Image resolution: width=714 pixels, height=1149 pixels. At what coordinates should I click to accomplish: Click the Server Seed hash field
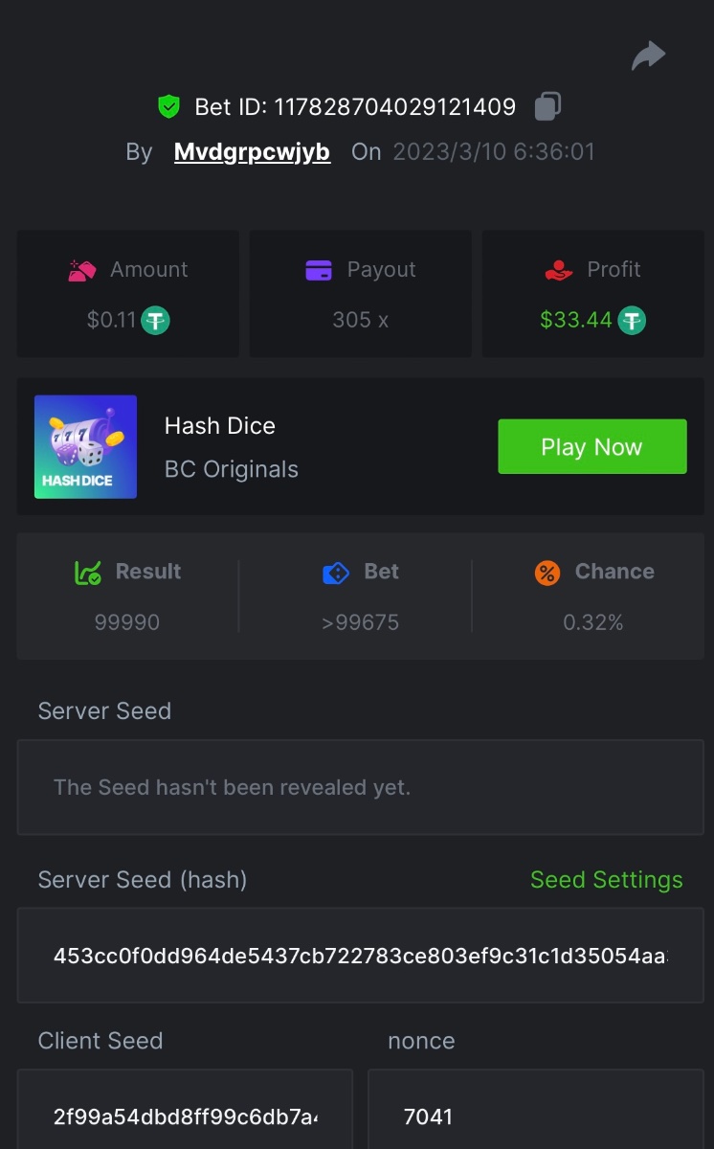click(x=360, y=956)
